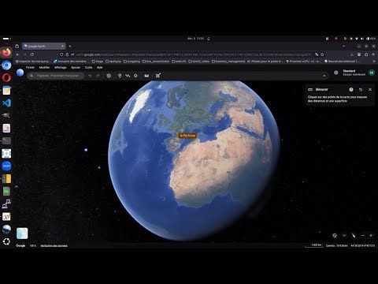Open help in the Mesurer panel
The image size is (378, 284).
[x=351, y=90]
